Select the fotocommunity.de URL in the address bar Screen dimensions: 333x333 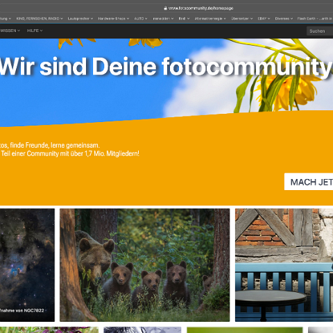[200, 8]
